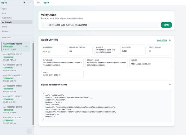
Task: Click the green Verify button
Action: [166, 25]
